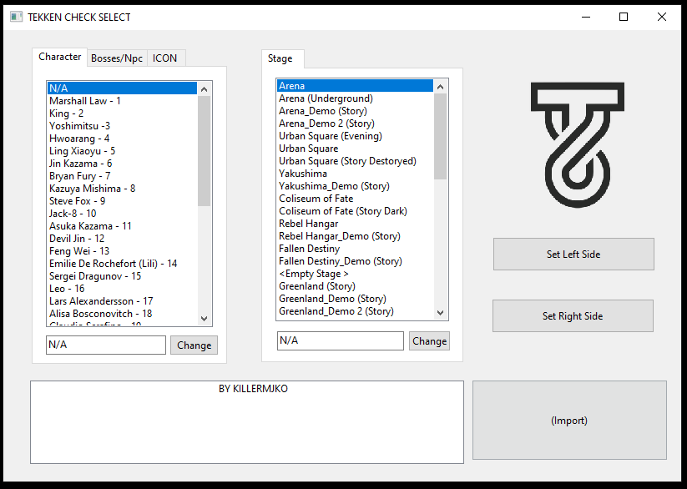Choose Jin Kazama - 6

(x=122, y=164)
